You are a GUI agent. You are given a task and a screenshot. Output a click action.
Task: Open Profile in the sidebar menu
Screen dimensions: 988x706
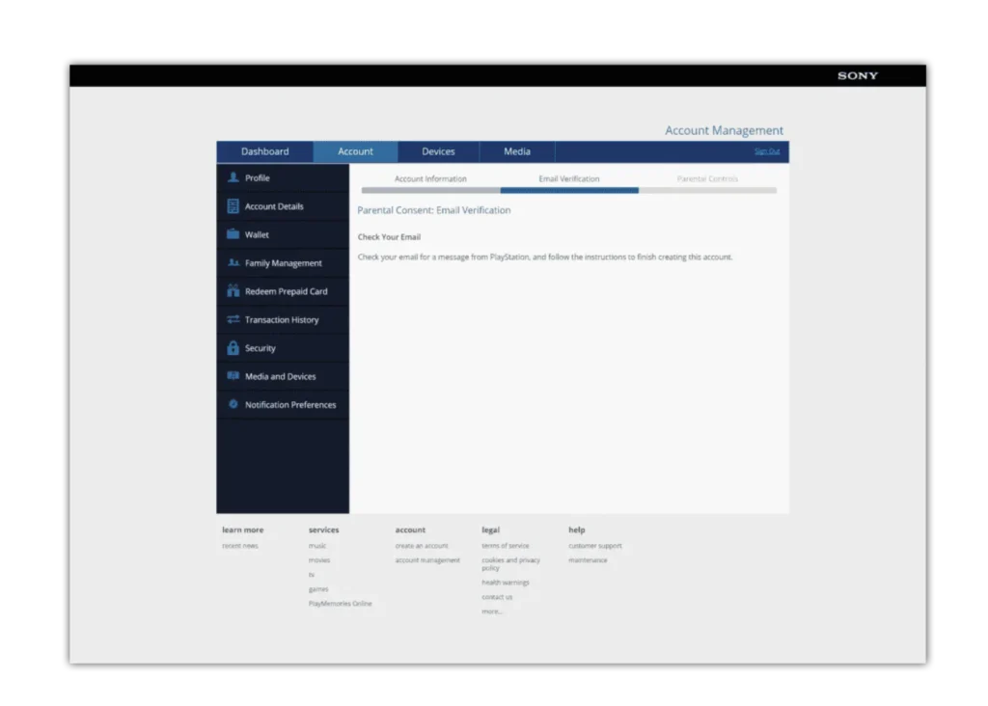(283, 177)
